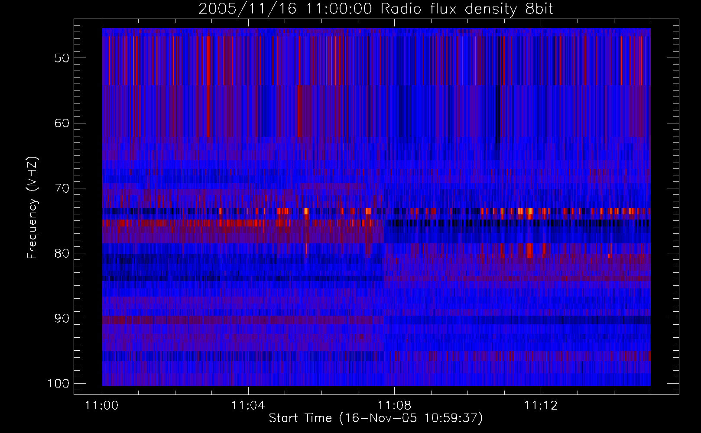Viewport: 701px width, 433px height.
Task: Click the 'Start Time (16-Nov-05 10:59:37)' x-axis label
Action: pyautogui.click(x=376, y=418)
